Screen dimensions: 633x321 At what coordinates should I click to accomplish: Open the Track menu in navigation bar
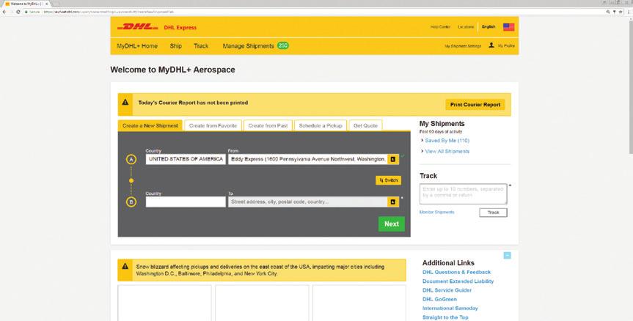click(x=201, y=46)
